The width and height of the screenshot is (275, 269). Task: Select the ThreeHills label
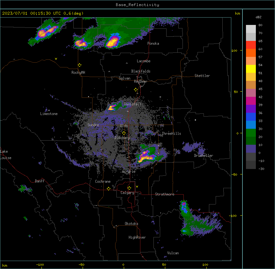point(171,134)
